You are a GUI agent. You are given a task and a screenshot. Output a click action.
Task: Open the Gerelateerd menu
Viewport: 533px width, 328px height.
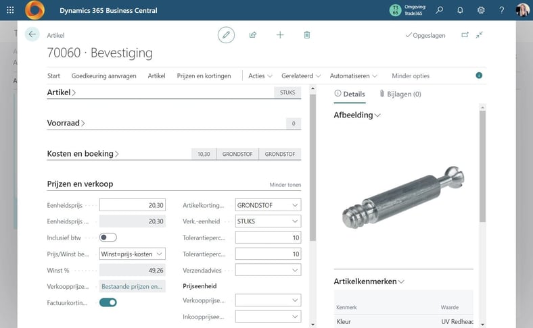(301, 76)
